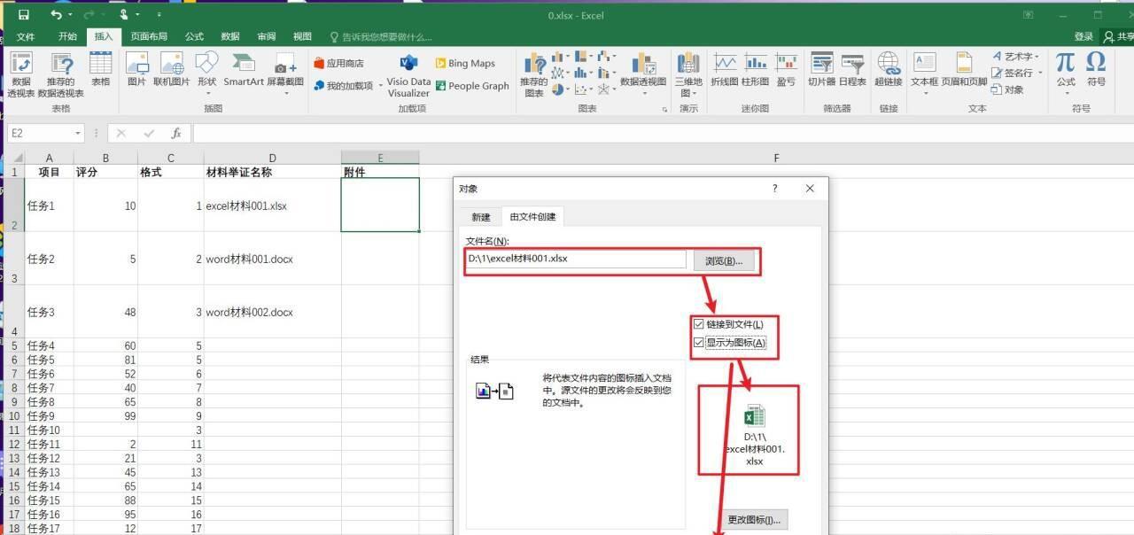Insert a Hyperlink (超链接)

[889, 70]
